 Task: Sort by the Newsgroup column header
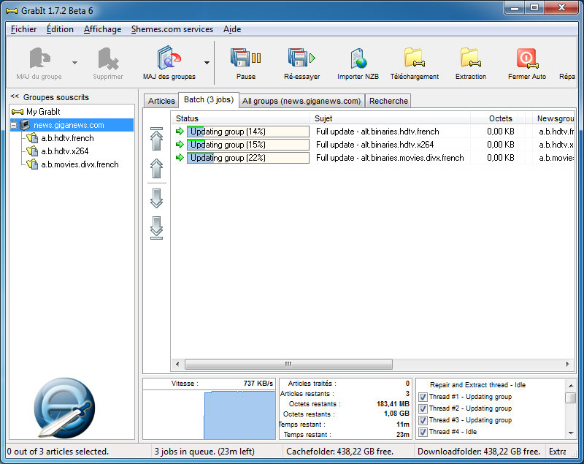tap(554, 118)
